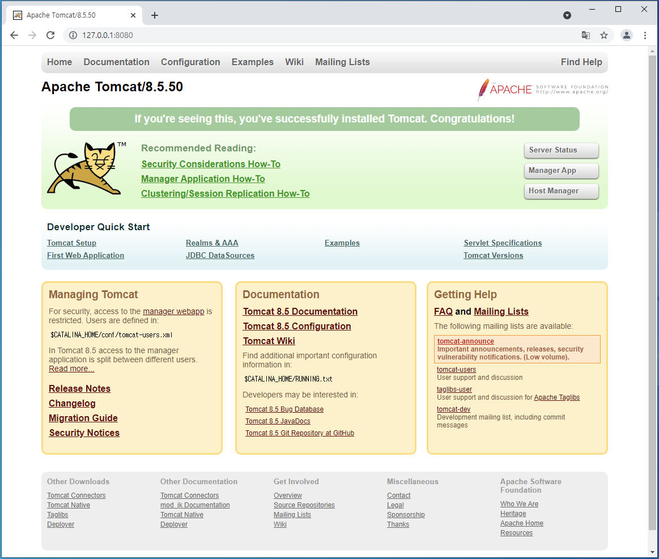
Task: Select the Apache Tomcat/8.5.50 browser tab
Action: click(74, 15)
